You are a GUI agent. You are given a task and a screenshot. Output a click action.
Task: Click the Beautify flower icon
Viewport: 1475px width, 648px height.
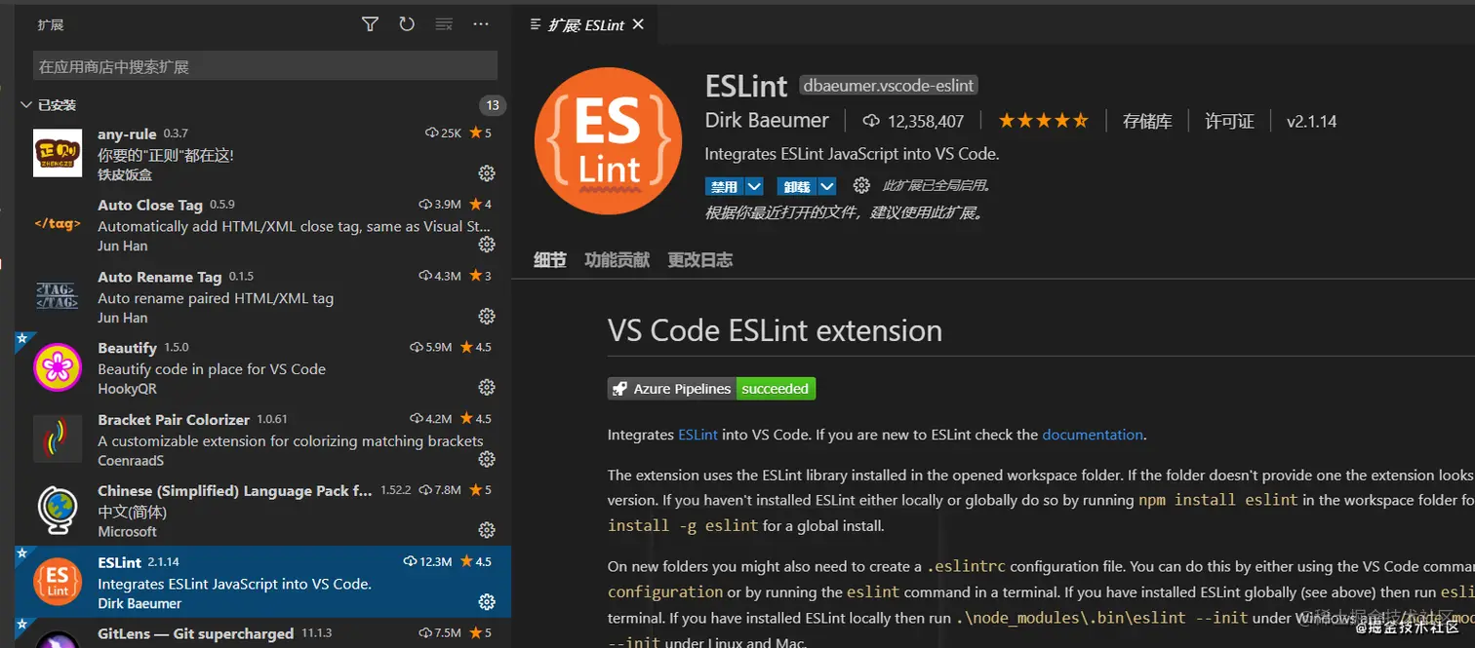pos(58,367)
